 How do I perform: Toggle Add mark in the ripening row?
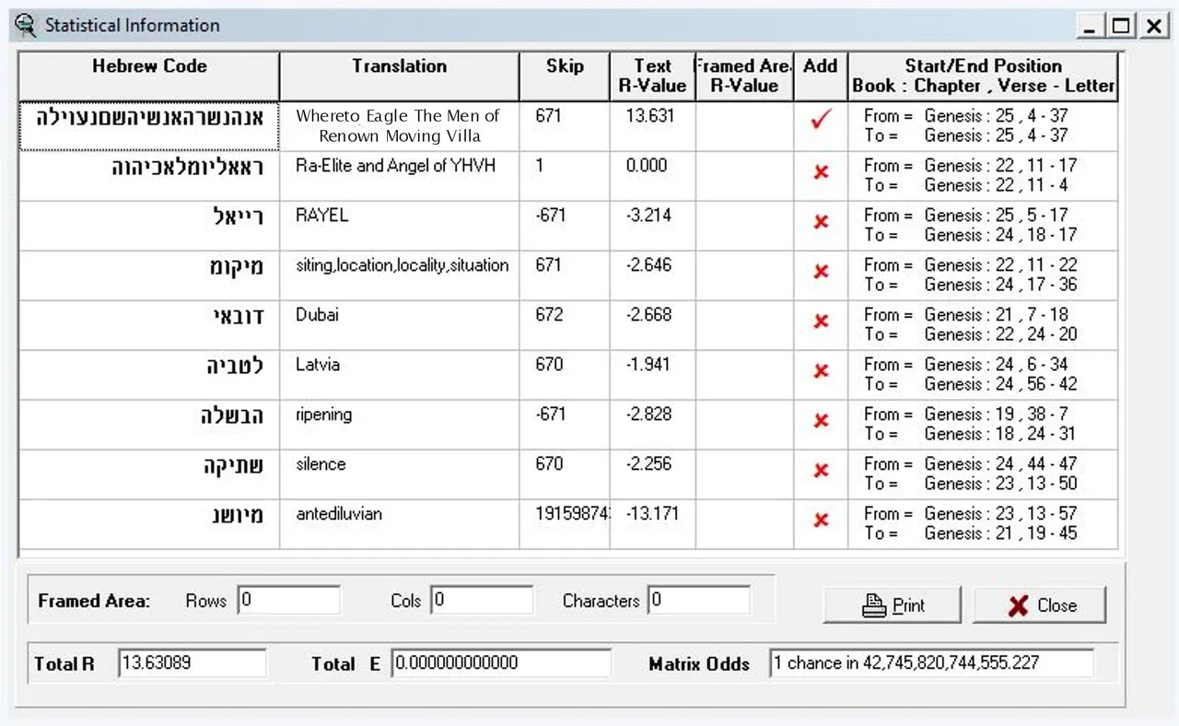(x=821, y=421)
